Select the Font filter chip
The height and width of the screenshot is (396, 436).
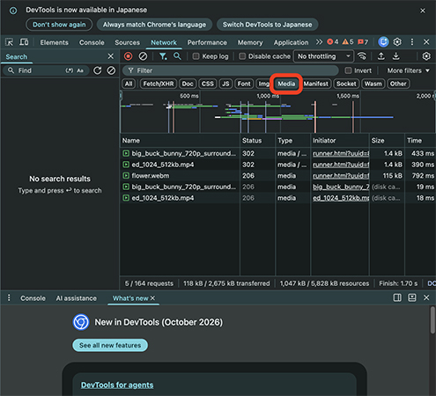pyautogui.click(x=244, y=84)
